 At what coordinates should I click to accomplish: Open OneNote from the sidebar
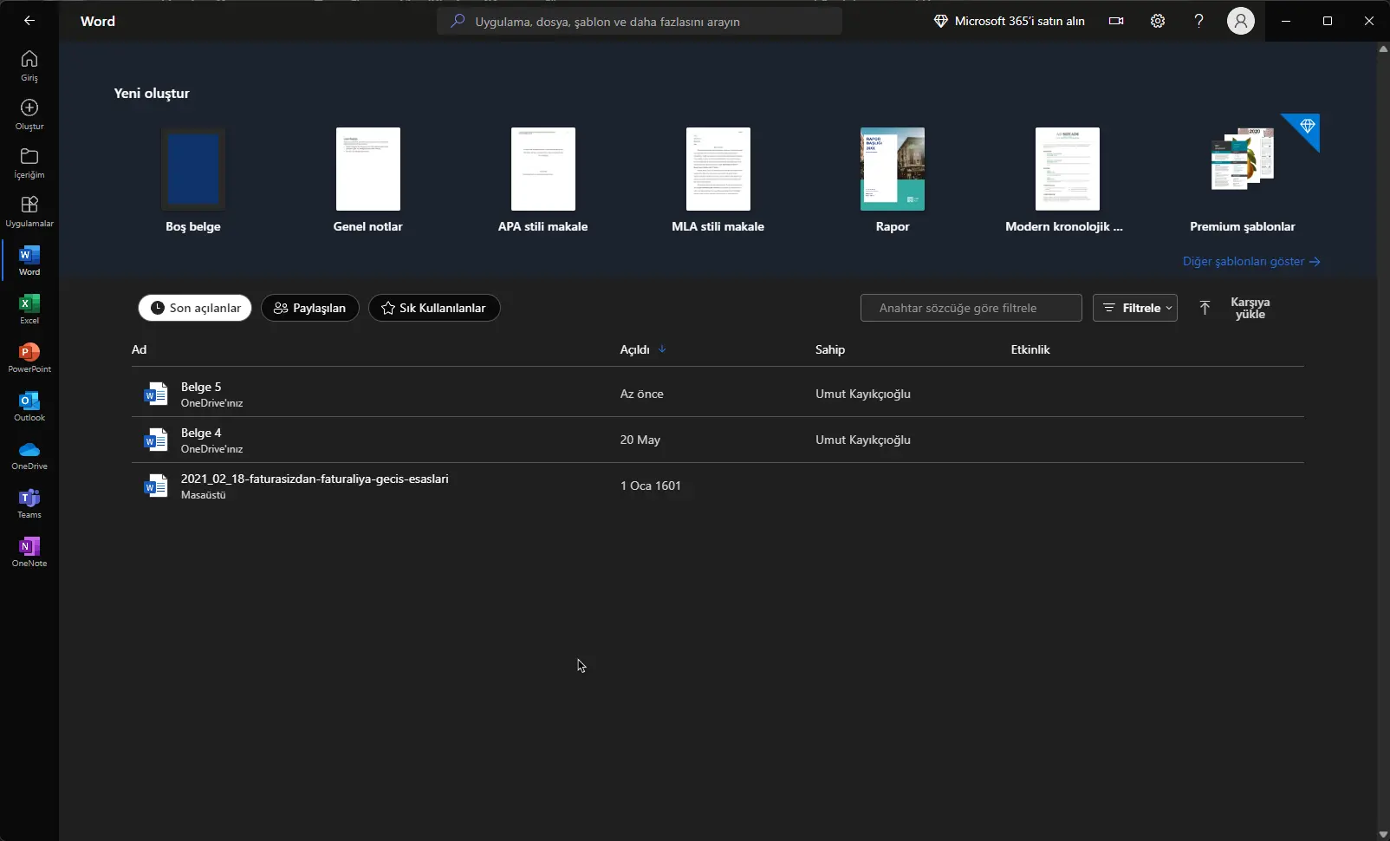[x=29, y=551]
